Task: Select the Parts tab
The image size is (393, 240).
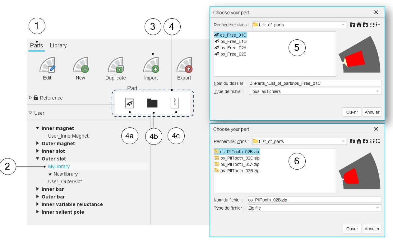Action: (36, 45)
